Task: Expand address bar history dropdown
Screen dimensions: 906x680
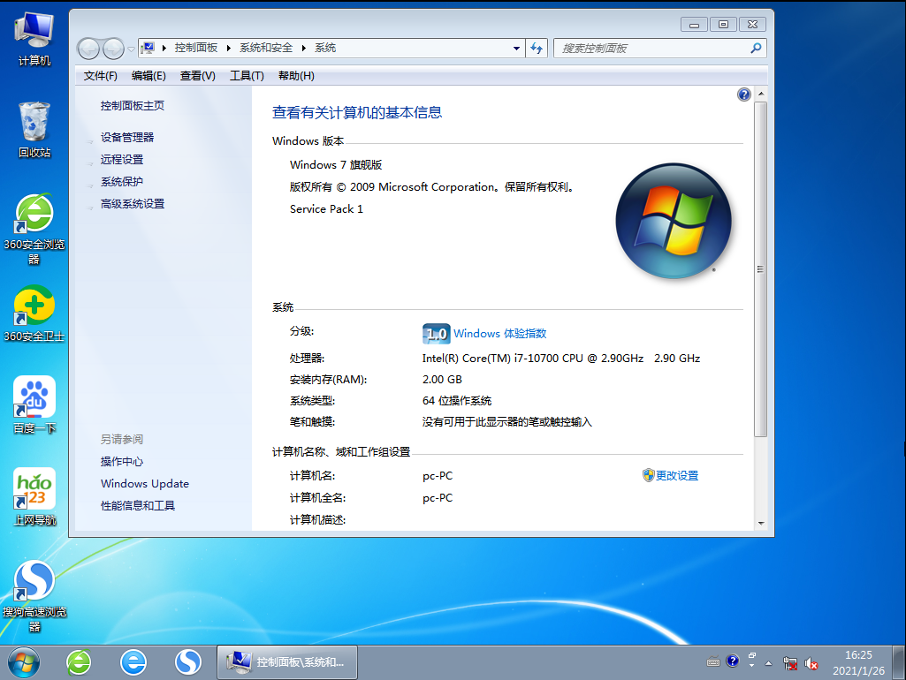Action: (516, 49)
